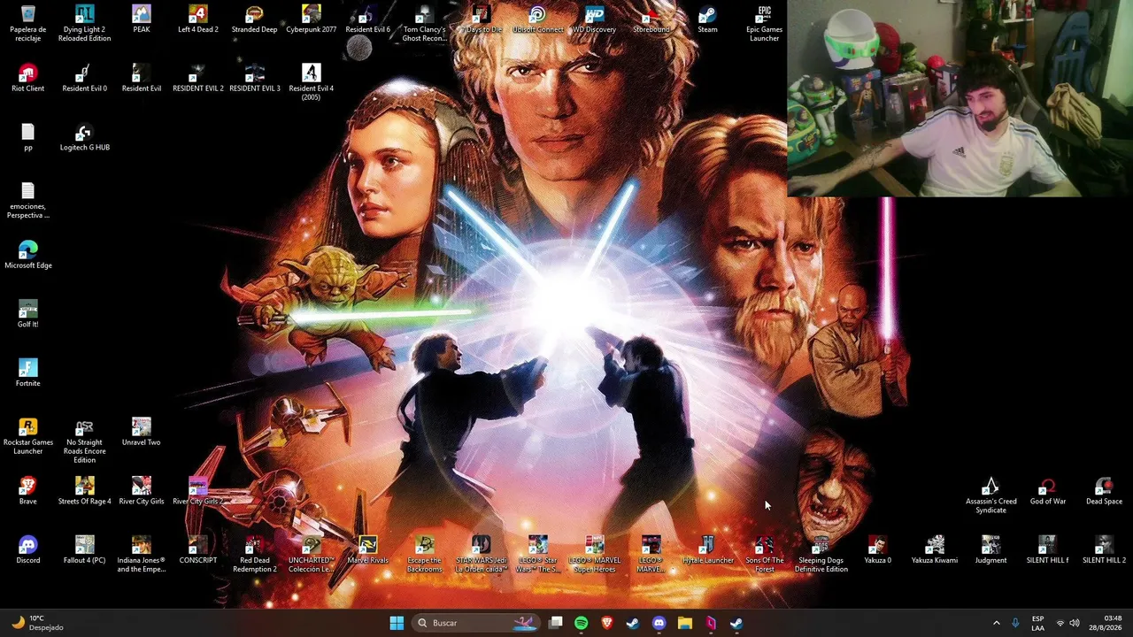Select the Golf It! desktop shortcut
1133x637 pixels.
28,314
